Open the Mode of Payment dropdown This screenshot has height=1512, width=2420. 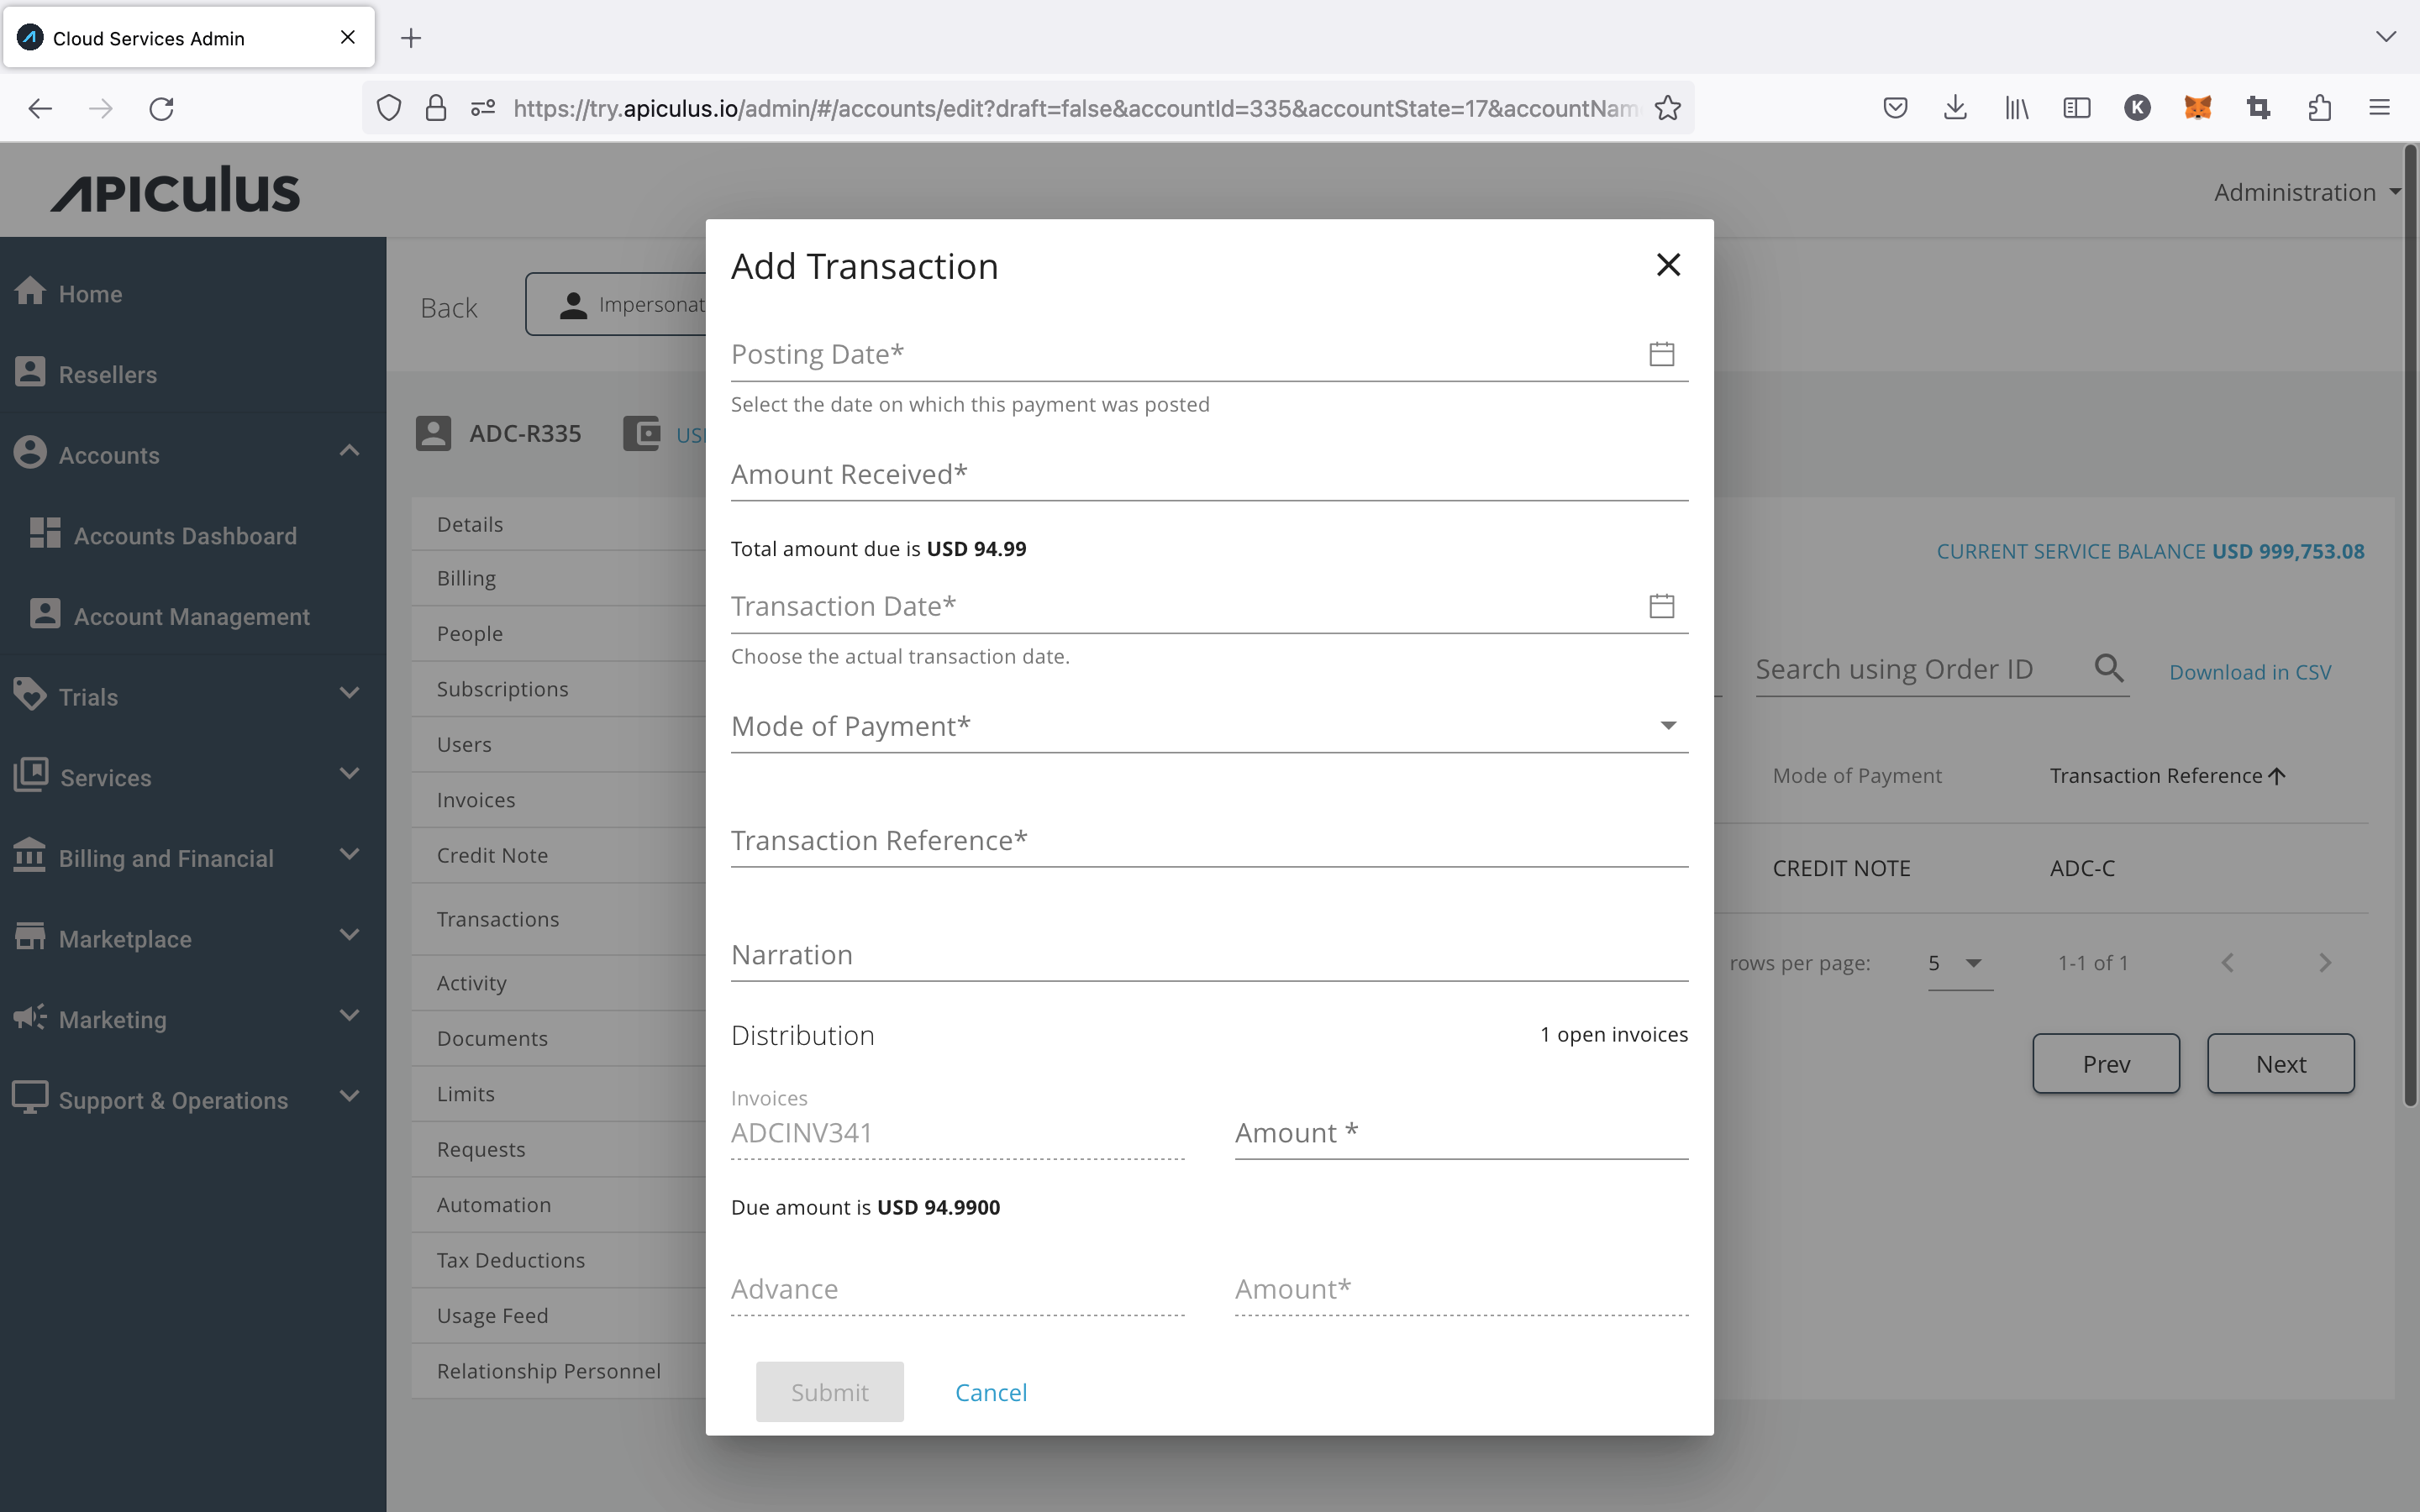point(1666,726)
